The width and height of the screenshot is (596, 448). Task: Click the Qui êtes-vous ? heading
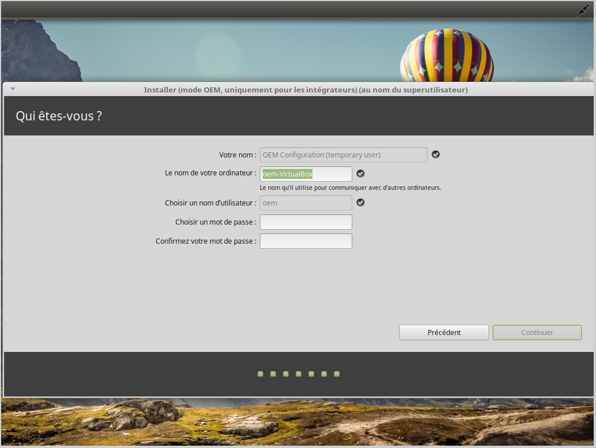(x=59, y=116)
